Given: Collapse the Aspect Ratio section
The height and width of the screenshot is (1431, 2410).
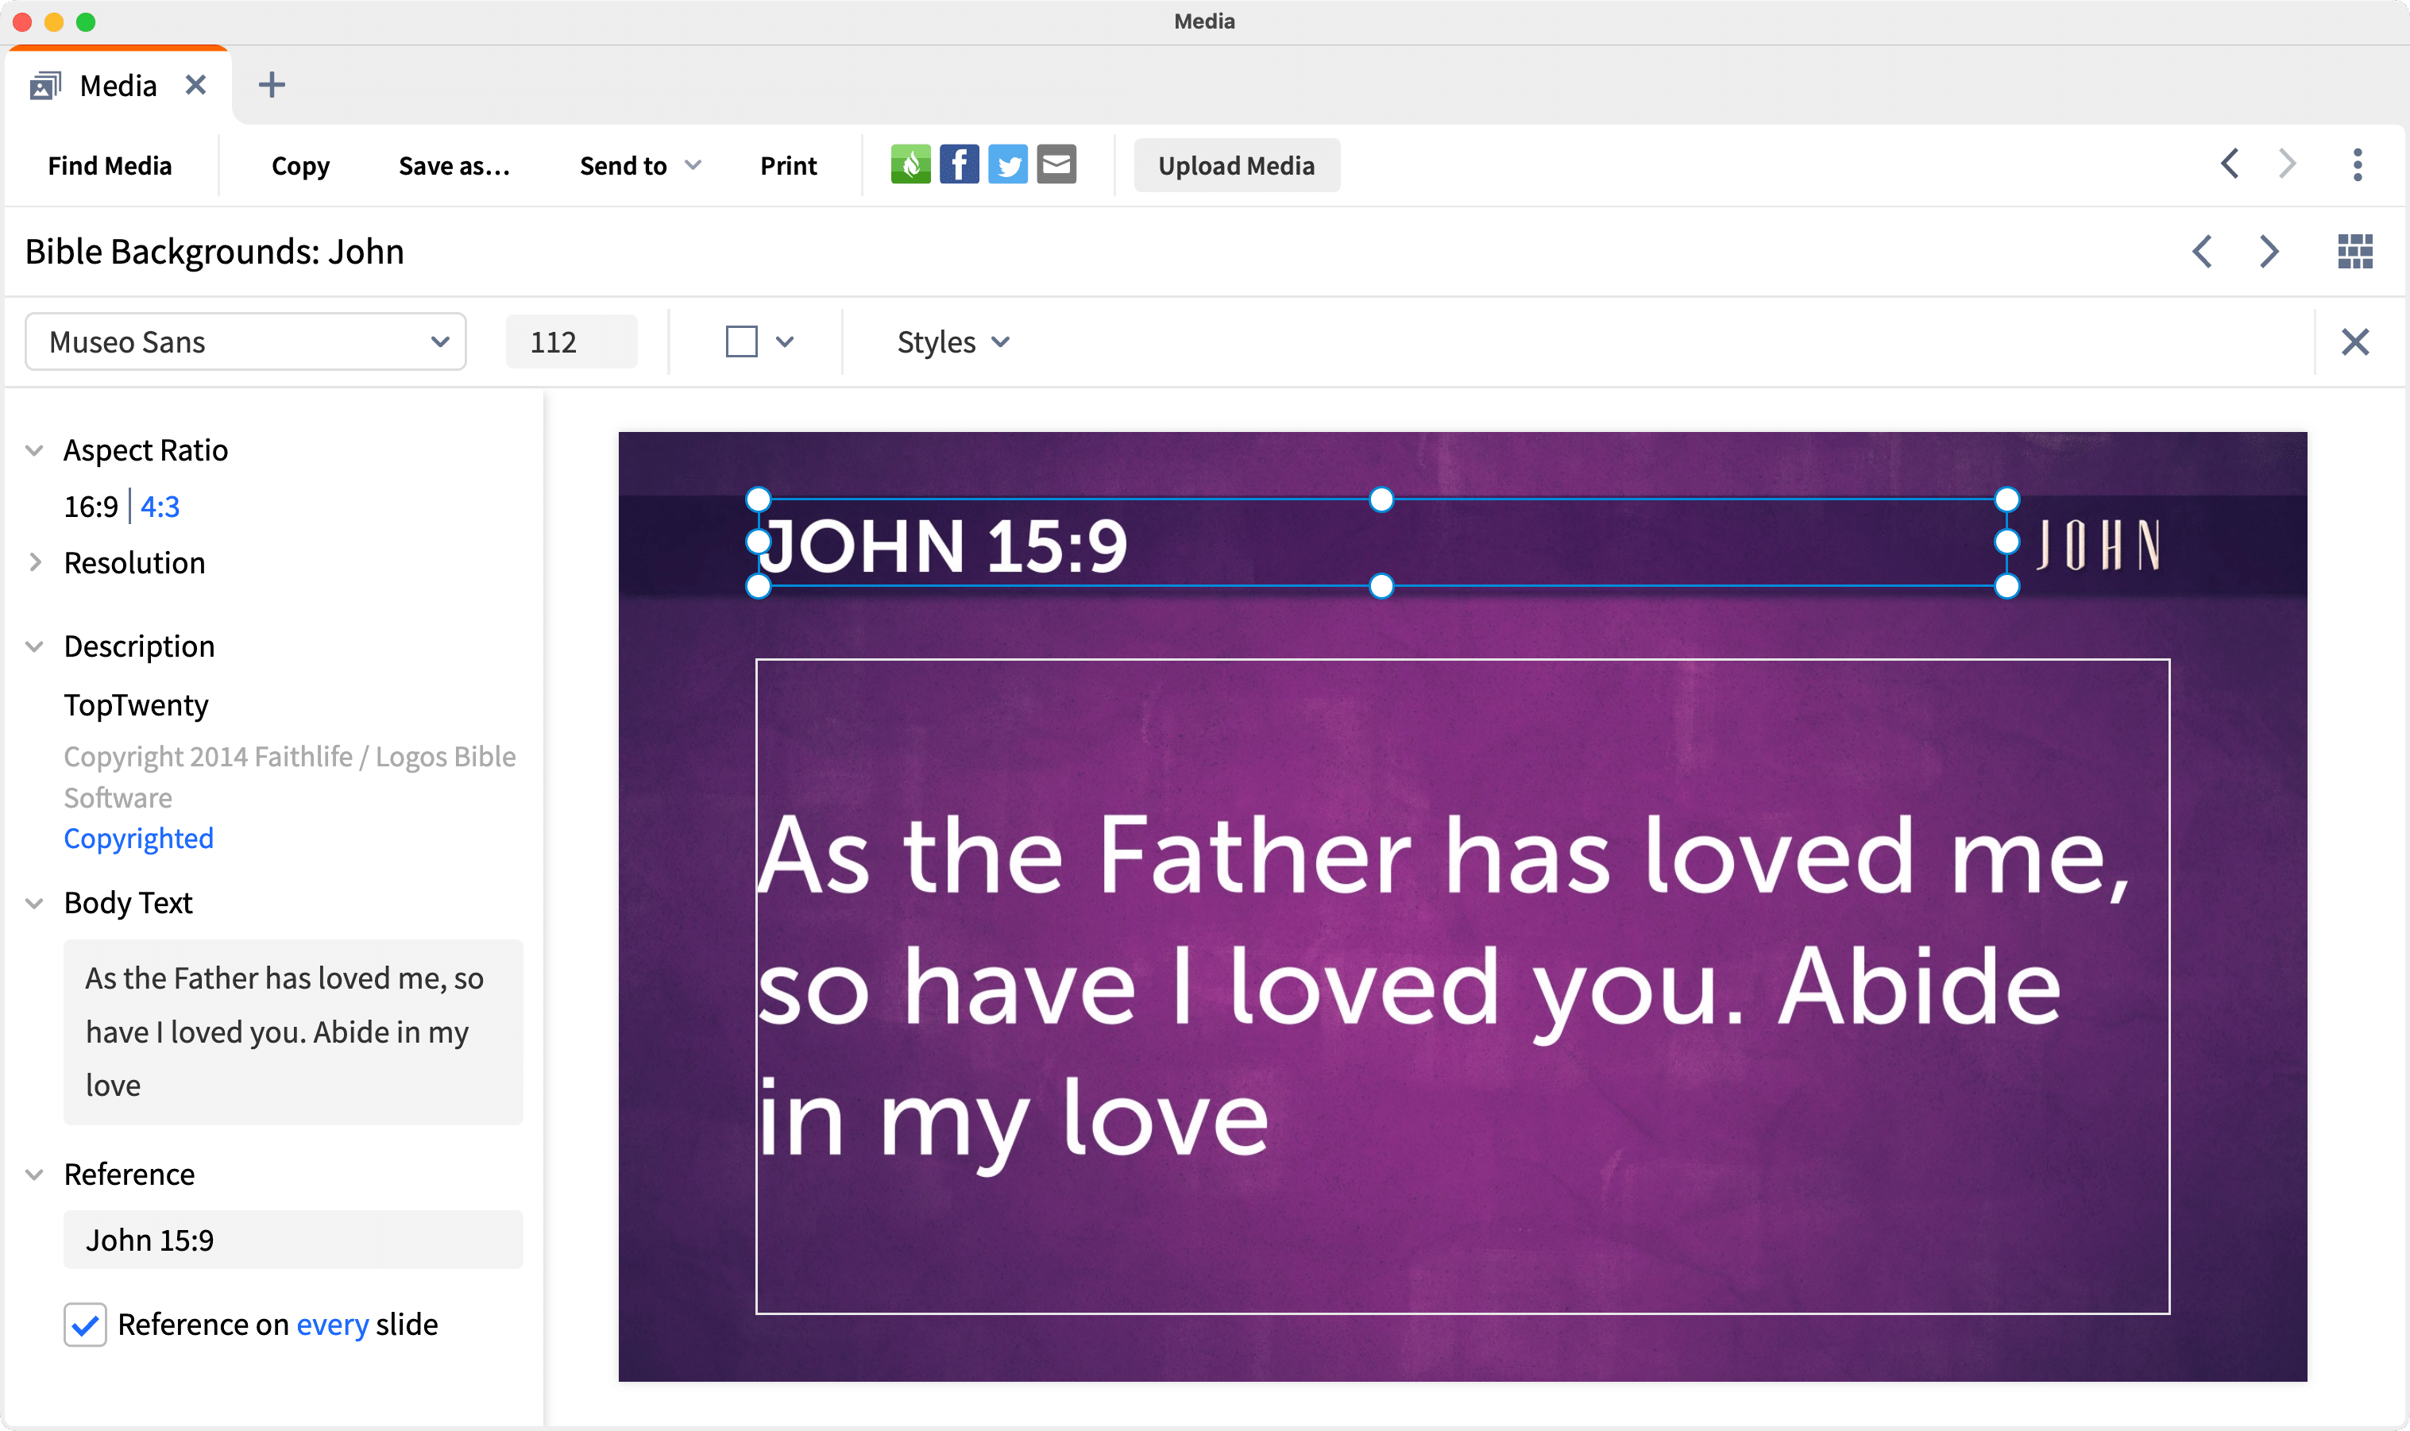Looking at the screenshot, I should tap(35, 450).
